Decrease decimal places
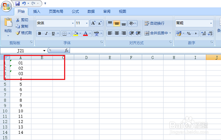The height and width of the screenshot is (140, 221). tap(210, 34)
